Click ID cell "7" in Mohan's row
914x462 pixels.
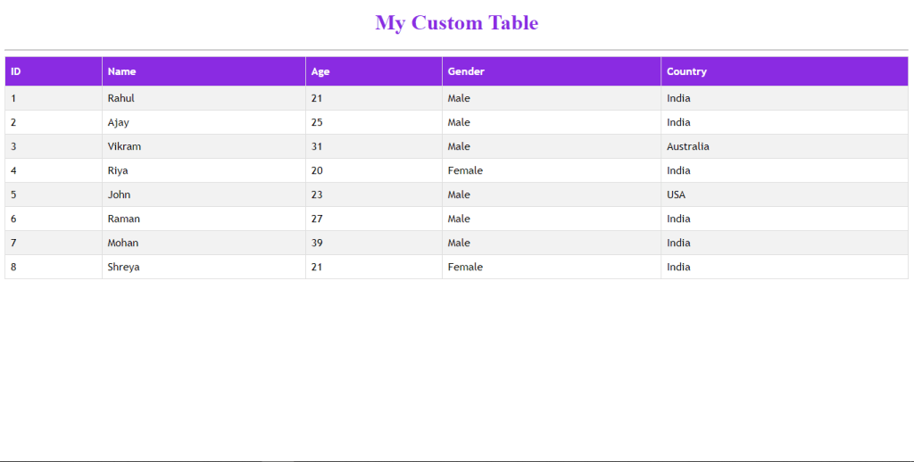click(54, 243)
